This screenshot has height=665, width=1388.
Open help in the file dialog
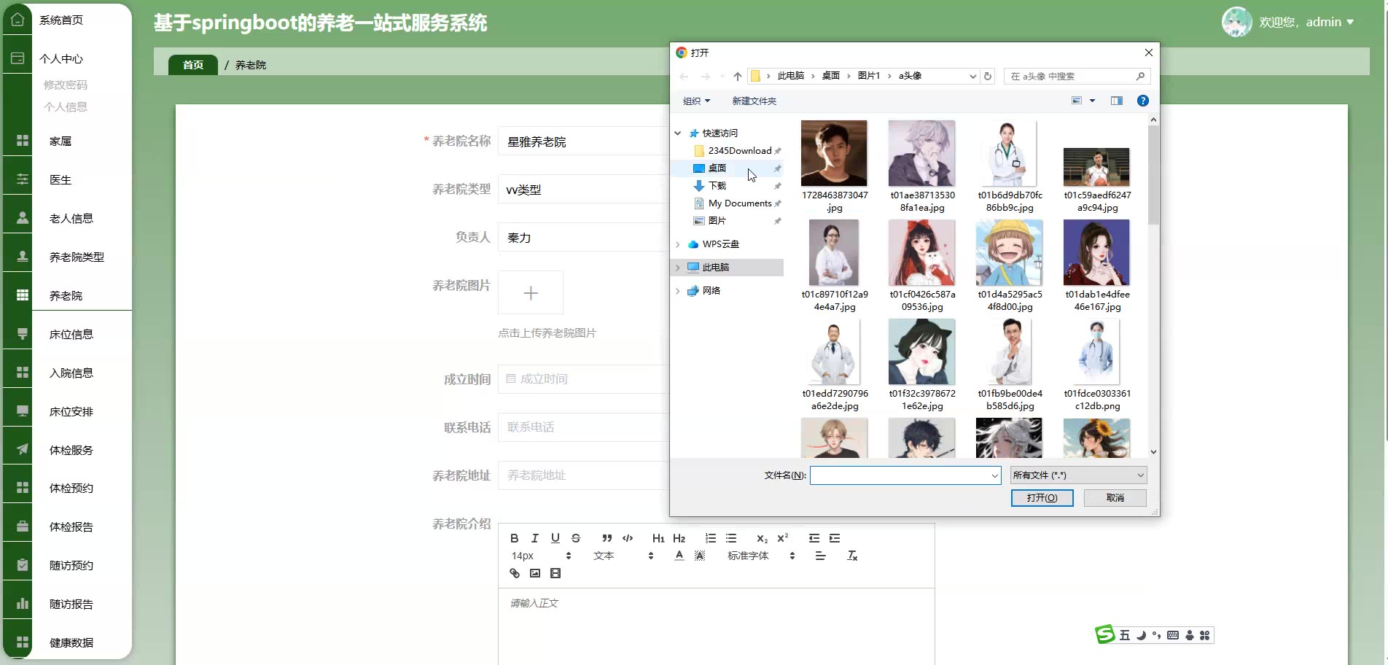click(x=1142, y=101)
